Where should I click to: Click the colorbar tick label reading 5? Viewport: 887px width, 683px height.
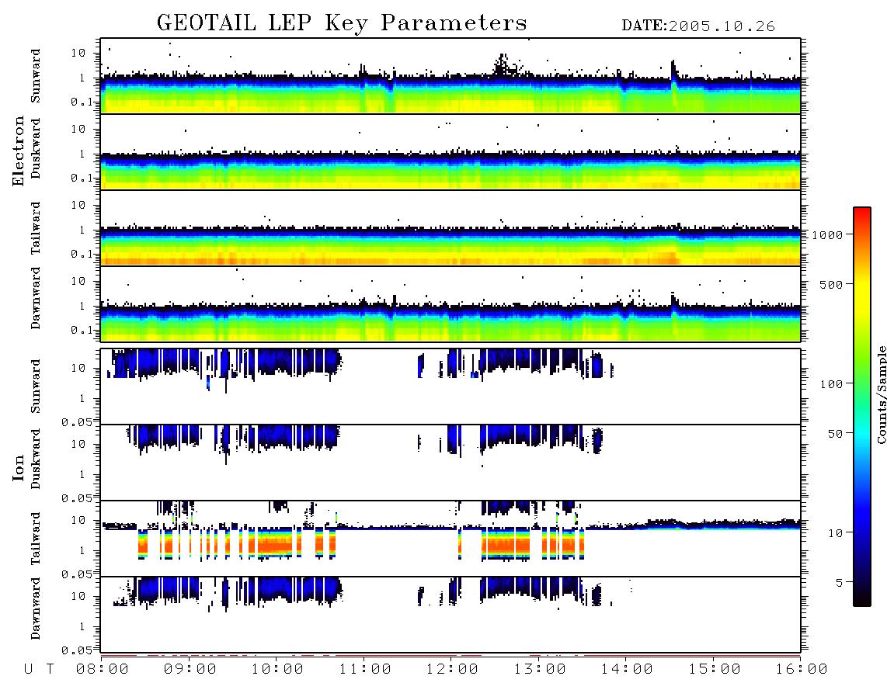coord(840,583)
